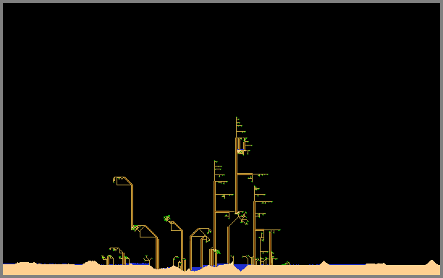Viewport: 443px width, 278px height.
Task: Click the green leaf cluster on short bent stalk
Action: (x=167, y=218)
